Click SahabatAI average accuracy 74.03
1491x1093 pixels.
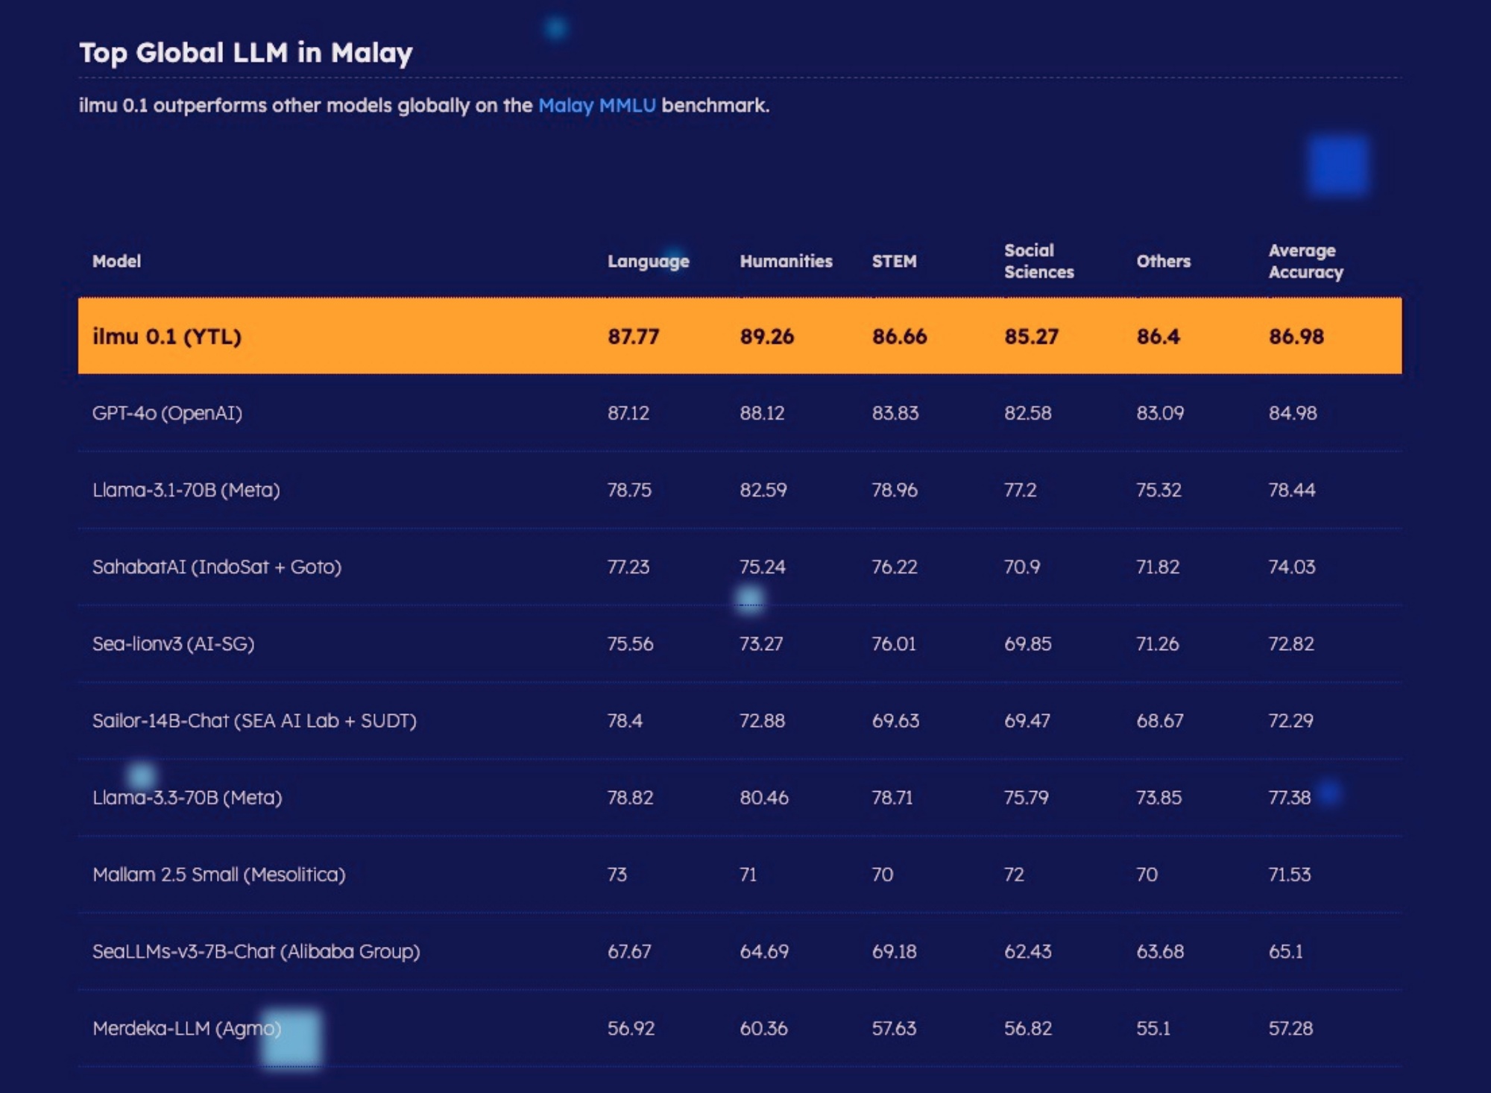point(1292,567)
